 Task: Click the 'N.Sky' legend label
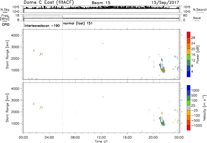pyautogui.click(x=5, y=10)
